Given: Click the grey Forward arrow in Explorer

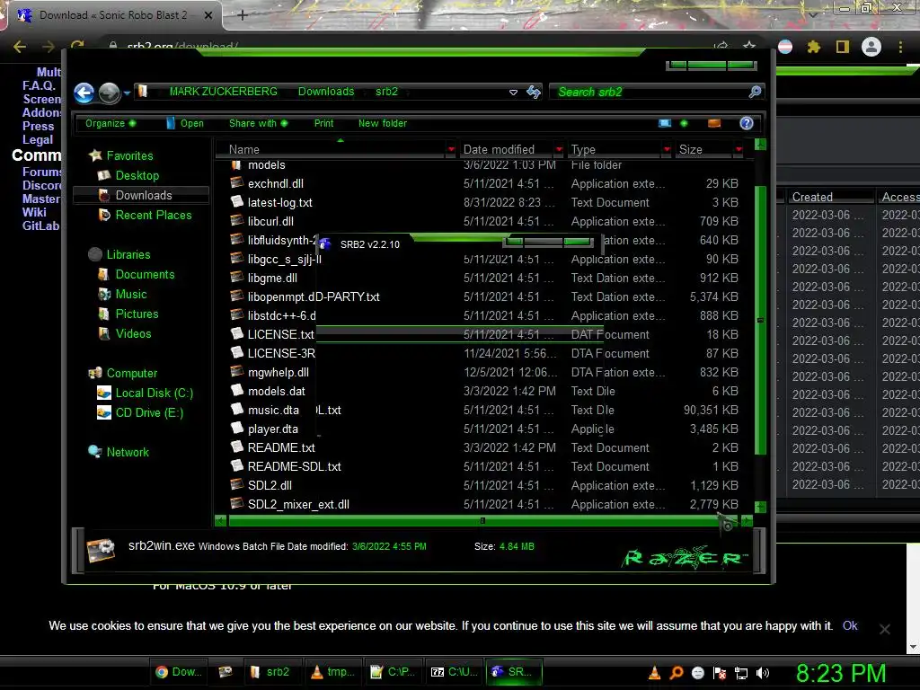Looking at the screenshot, I should [109, 93].
